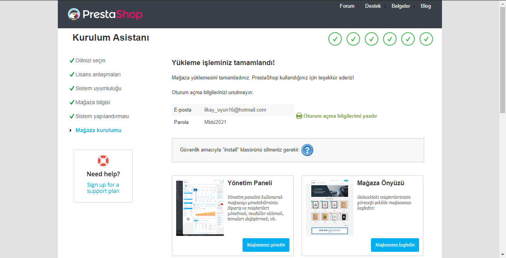Click the Need help? heading

pos(103,174)
